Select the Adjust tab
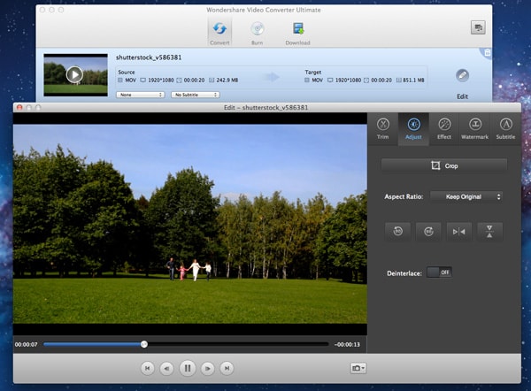Screen dimensions: 531x391 tap(413, 129)
